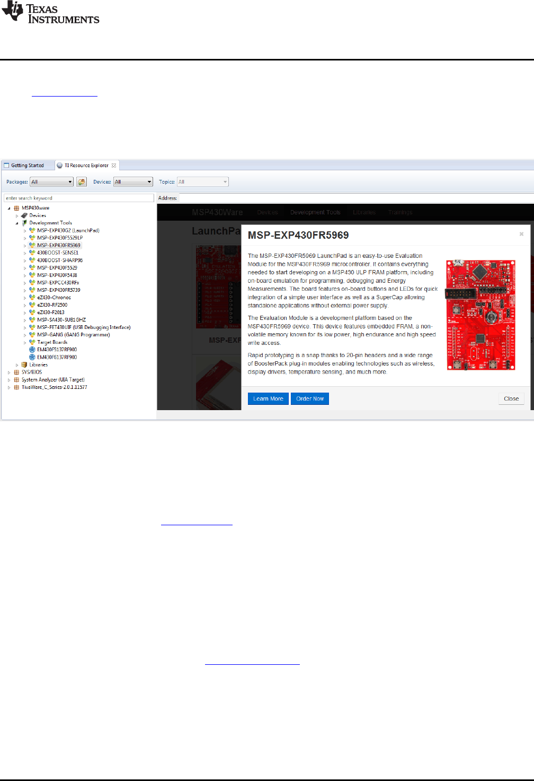The width and height of the screenshot is (534, 781).
Task: Collapse the MSP430ware tree node
Action: point(9,208)
